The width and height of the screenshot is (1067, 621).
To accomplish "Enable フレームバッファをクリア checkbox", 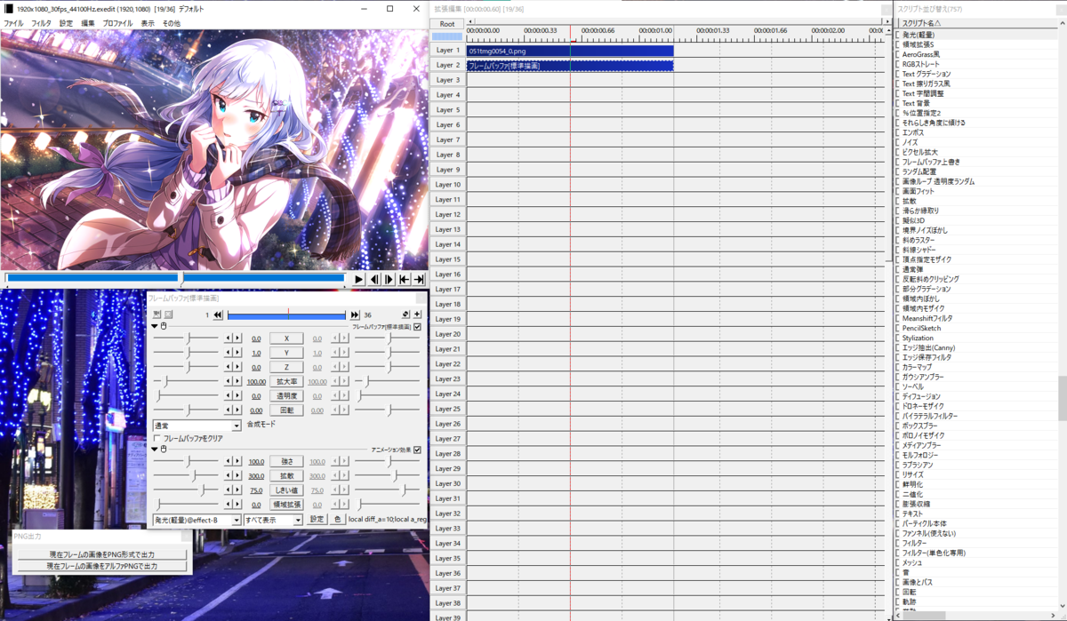I will tap(157, 438).
